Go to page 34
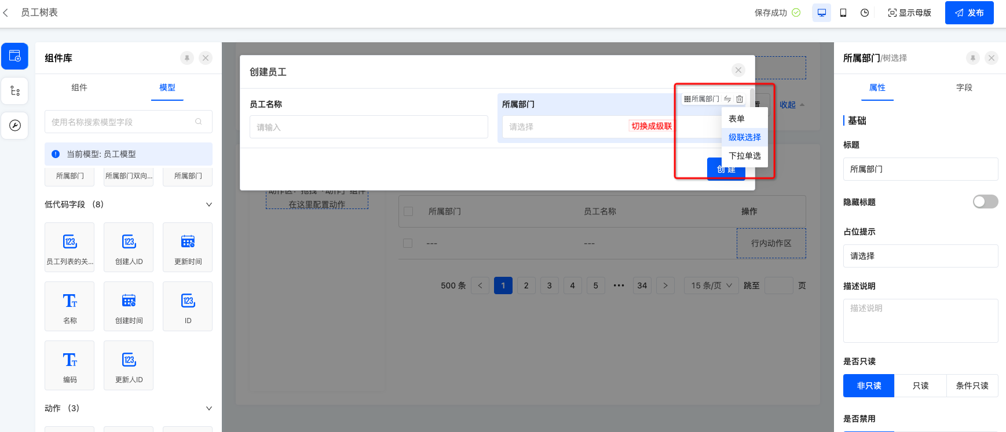The width and height of the screenshot is (1006, 432). tap(642, 285)
